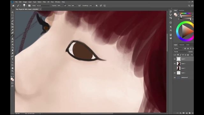Open the brush Mode dropdown

(44, 6)
